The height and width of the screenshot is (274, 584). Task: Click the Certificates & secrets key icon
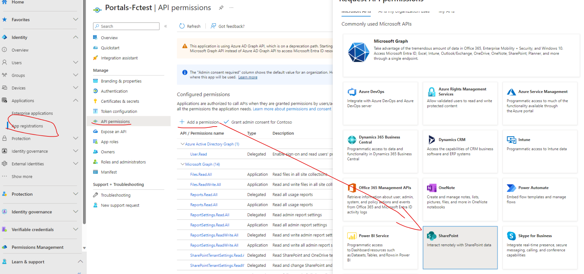(95, 101)
